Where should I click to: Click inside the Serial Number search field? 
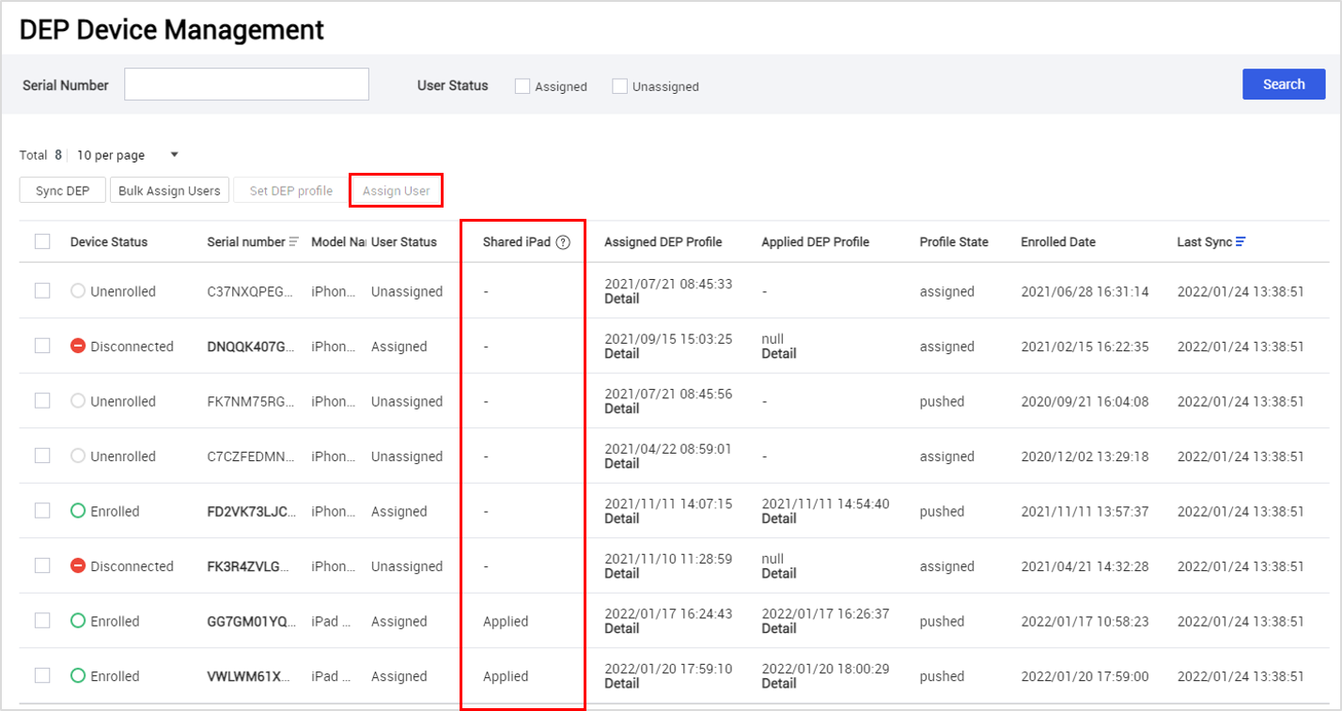(x=246, y=84)
